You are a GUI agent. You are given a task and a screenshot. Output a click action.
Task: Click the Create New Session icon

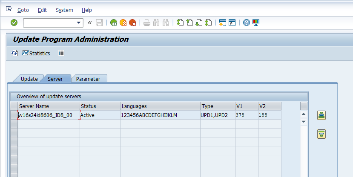[222, 23]
